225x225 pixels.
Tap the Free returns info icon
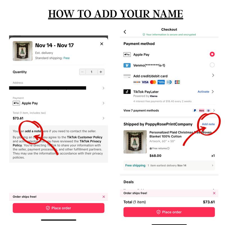coord(168,148)
